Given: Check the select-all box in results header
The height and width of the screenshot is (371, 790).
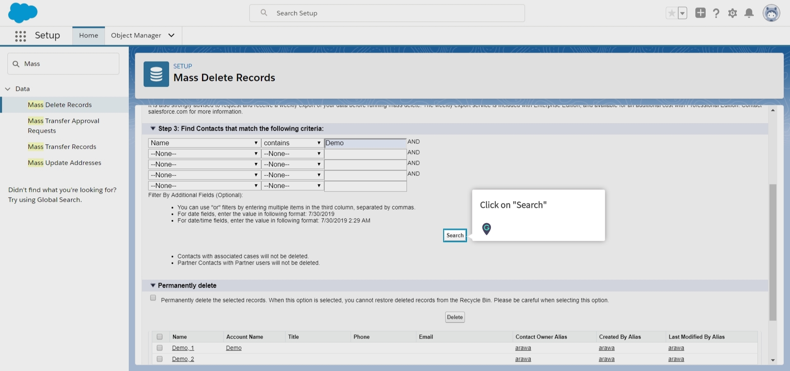Looking at the screenshot, I should point(159,336).
